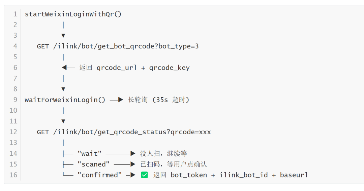Viewport: 364px width, 191px height.
Task: Click the "scaned" status string
Action: [93, 164]
